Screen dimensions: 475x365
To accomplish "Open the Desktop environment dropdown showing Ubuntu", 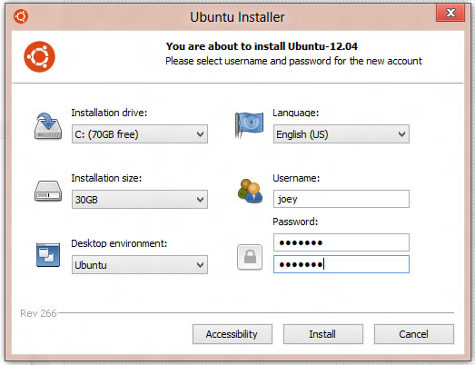I will coord(140,265).
